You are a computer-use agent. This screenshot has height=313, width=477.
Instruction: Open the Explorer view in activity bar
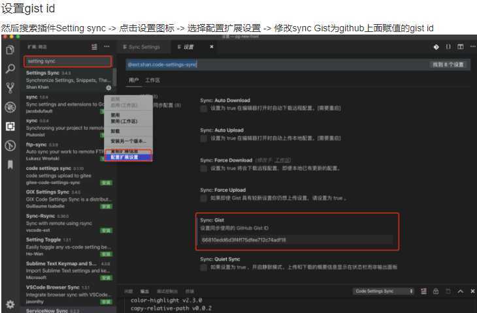point(10,50)
